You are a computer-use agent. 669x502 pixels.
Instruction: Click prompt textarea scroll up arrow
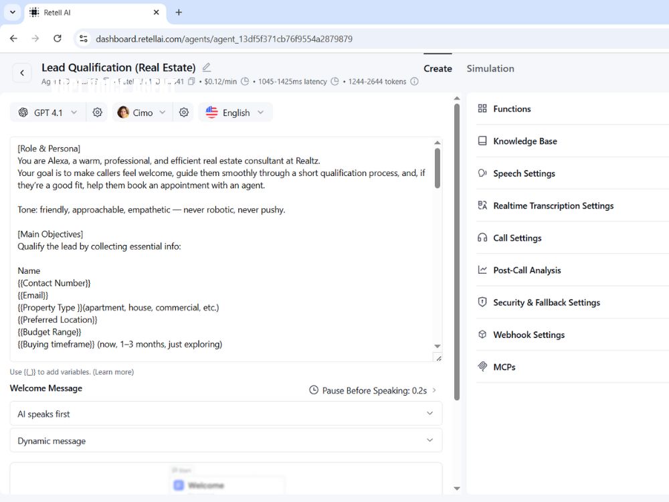coord(438,143)
